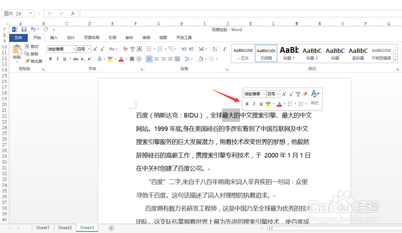This screenshot has width=402, height=233.
Task: Add a new sheet with plus button
Action: tap(111, 228)
